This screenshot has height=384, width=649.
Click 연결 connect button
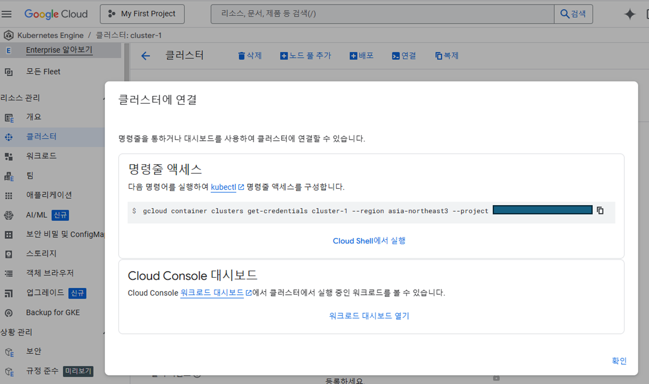coord(404,56)
